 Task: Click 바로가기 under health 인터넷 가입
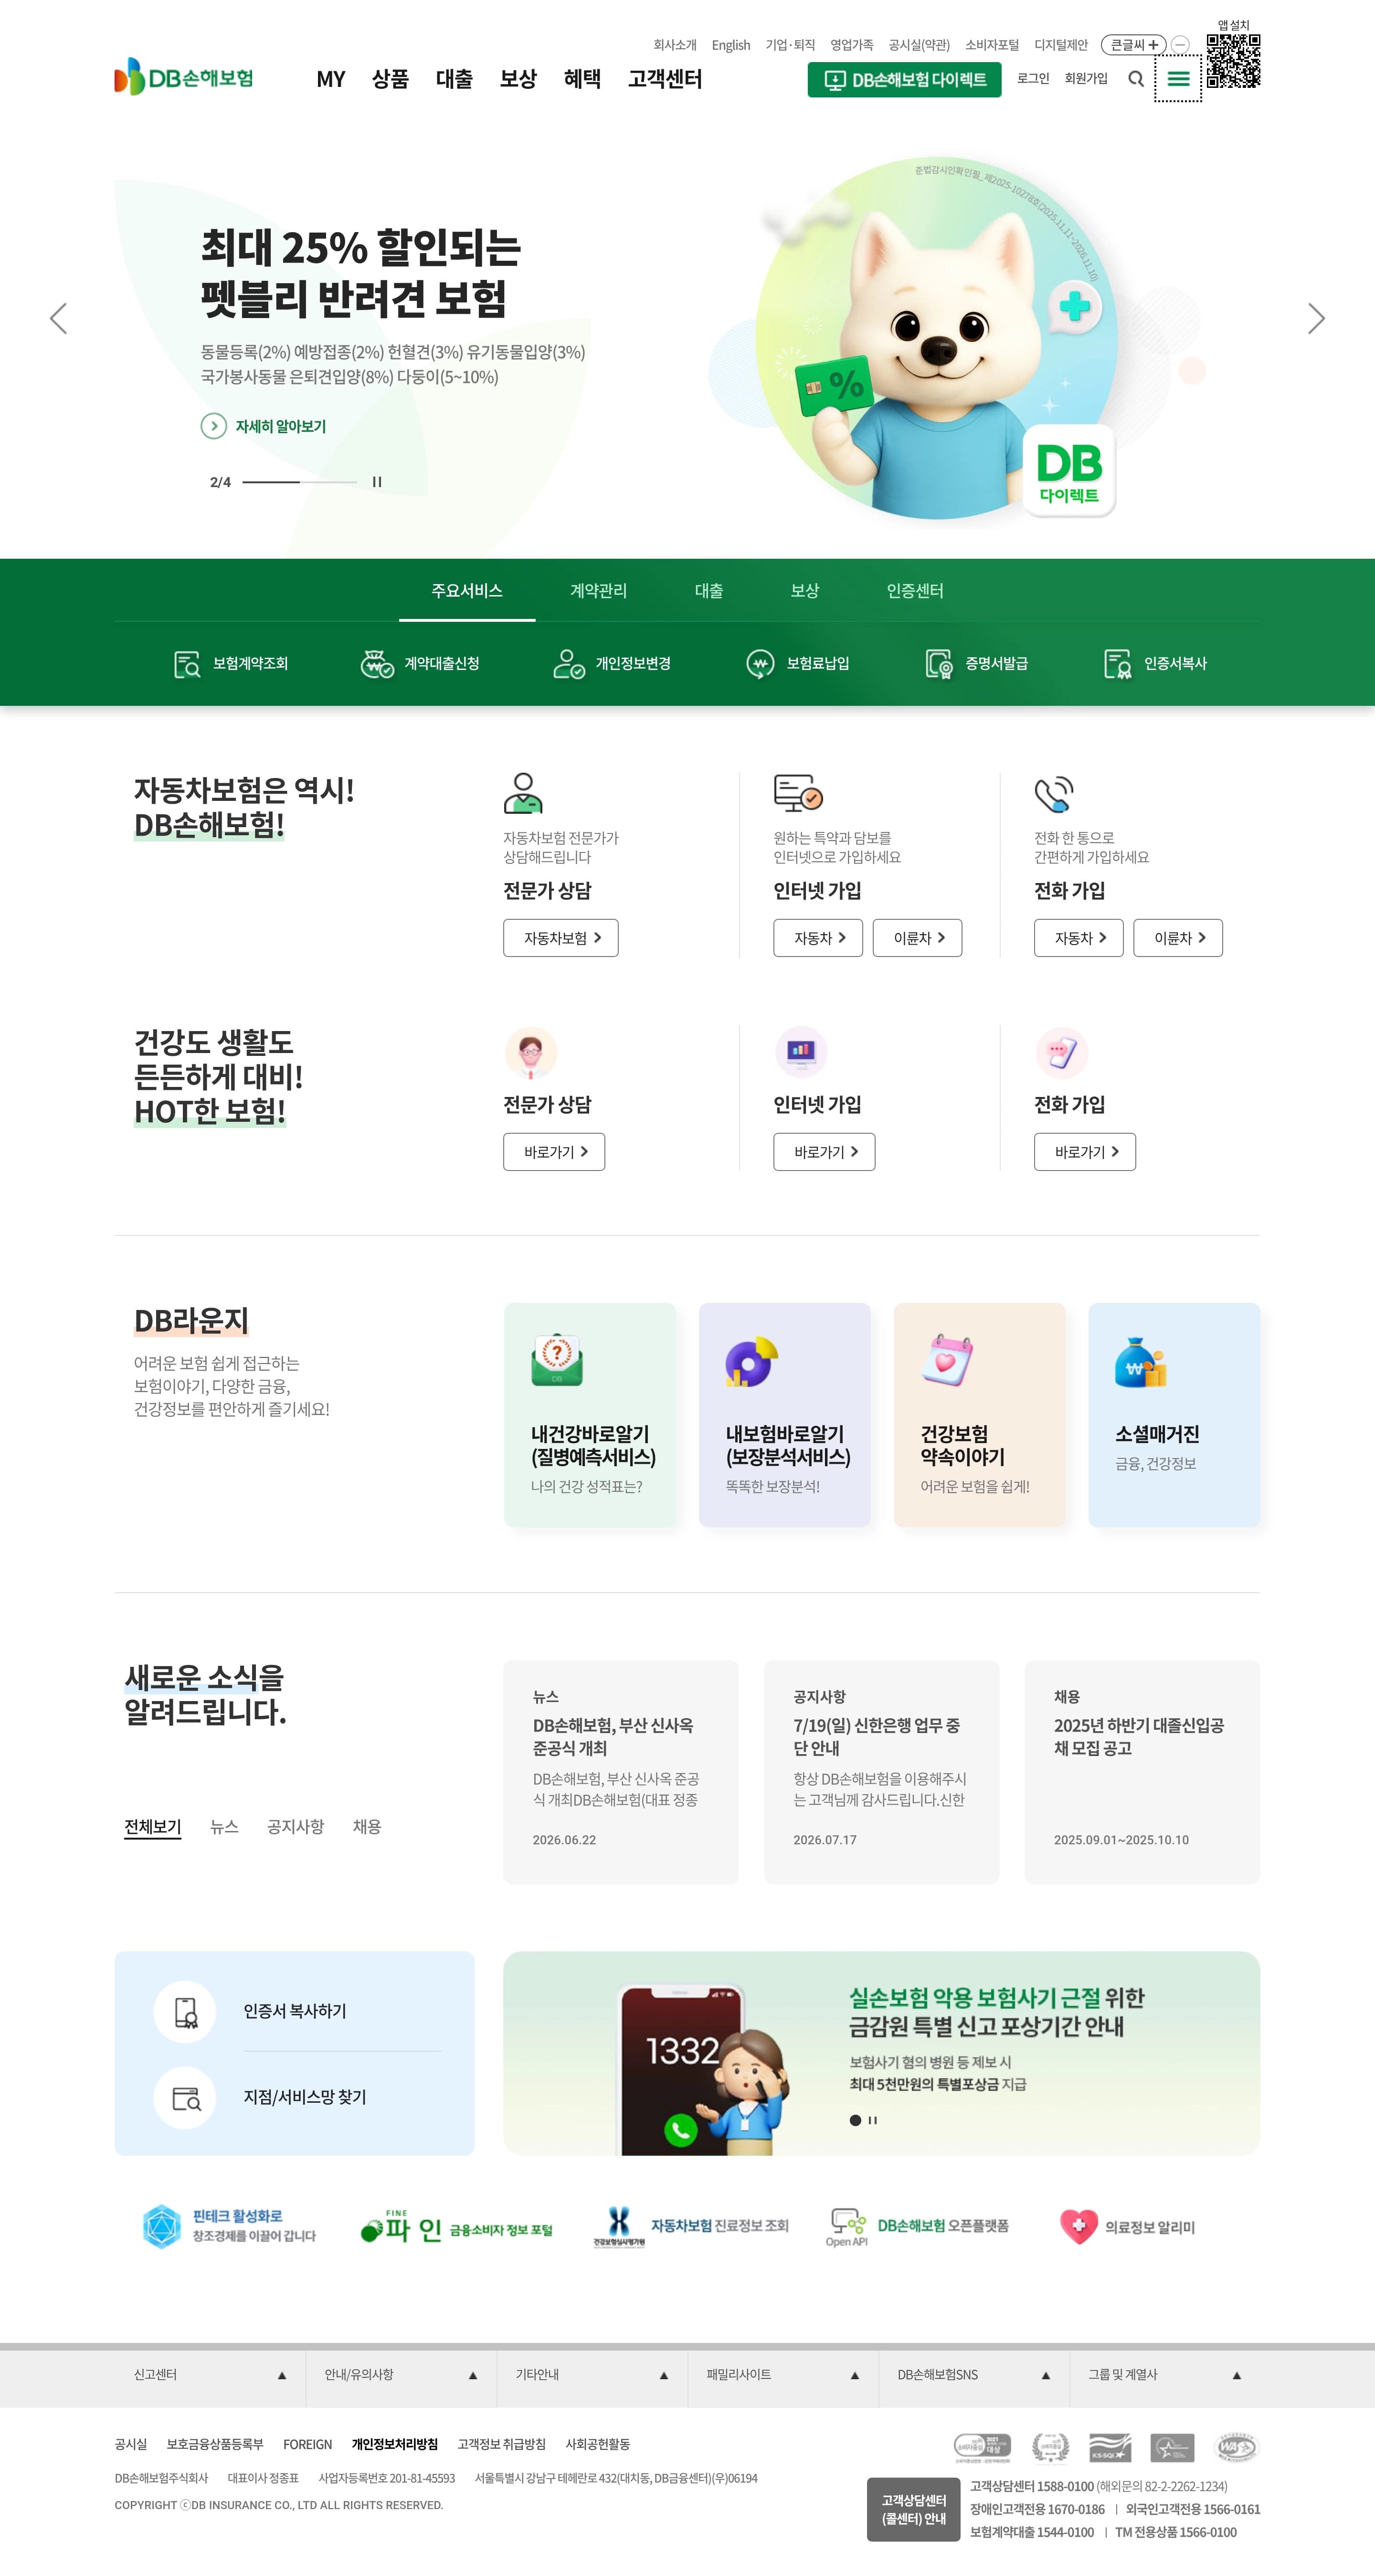tap(824, 1152)
